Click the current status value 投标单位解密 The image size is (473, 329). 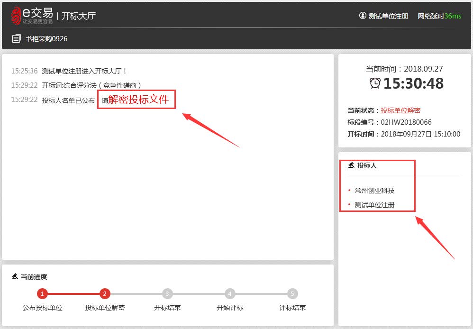coord(400,110)
